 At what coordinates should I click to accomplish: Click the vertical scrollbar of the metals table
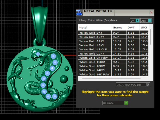point(151,37)
